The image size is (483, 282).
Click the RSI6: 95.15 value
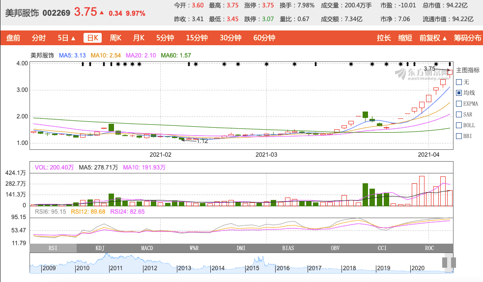coord(50,212)
